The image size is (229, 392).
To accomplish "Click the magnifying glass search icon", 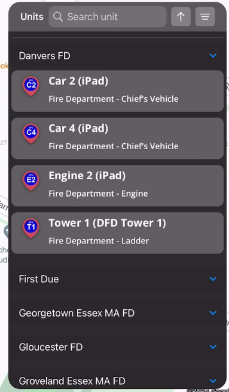I will (x=58, y=17).
